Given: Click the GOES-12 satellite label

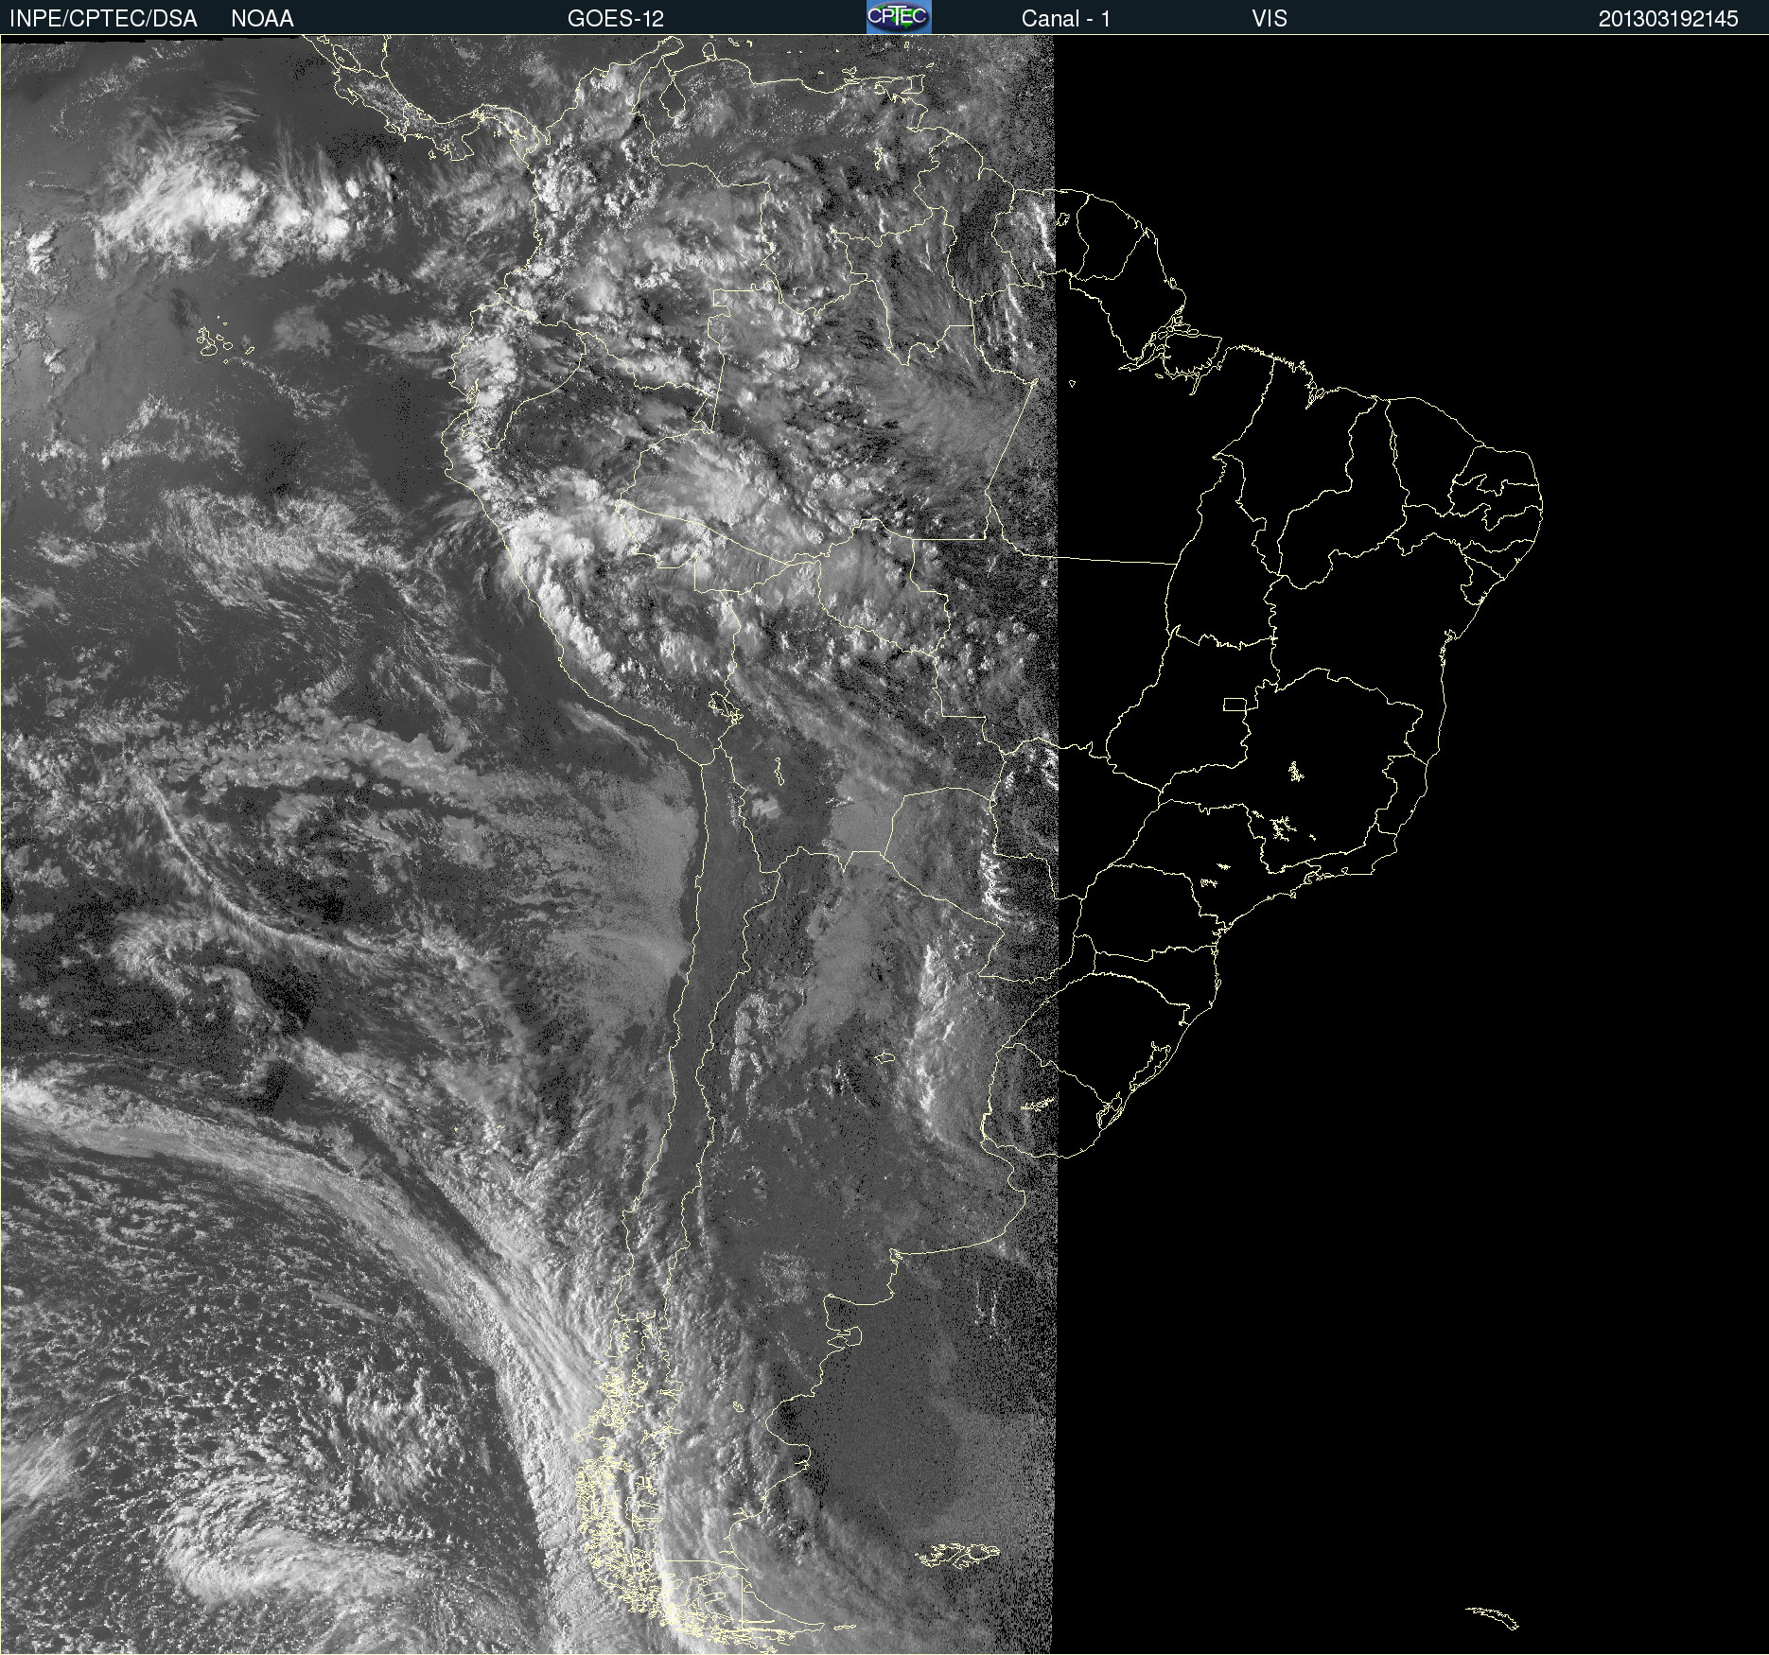Looking at the screenshot, I should (x=616, y=19).
